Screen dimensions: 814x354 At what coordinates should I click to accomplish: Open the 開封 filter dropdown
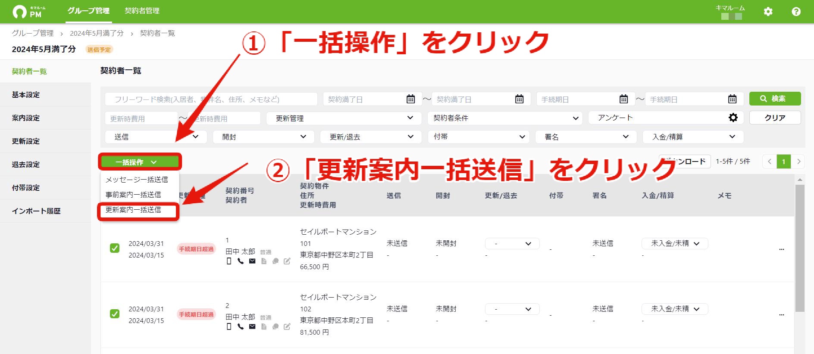tap(264, 137)
